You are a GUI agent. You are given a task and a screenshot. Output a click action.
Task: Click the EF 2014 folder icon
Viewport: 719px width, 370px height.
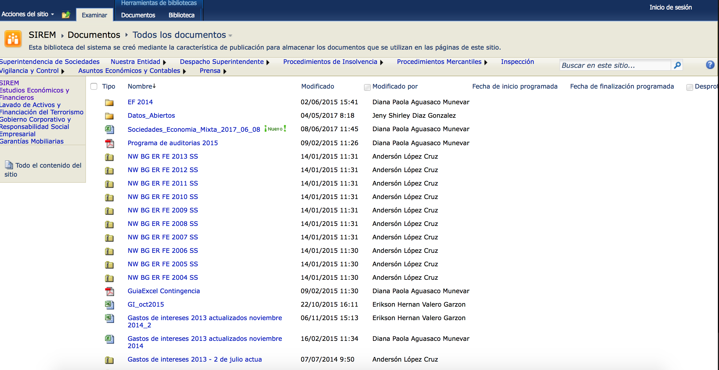109,102
